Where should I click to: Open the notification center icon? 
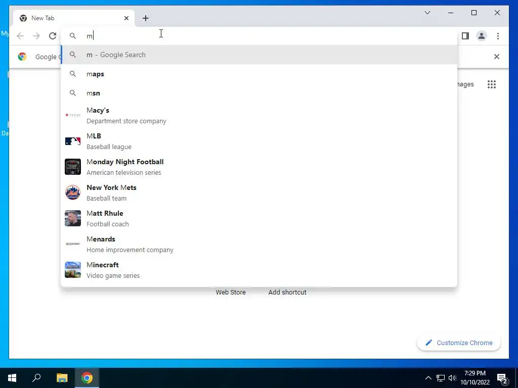[502, 378]
